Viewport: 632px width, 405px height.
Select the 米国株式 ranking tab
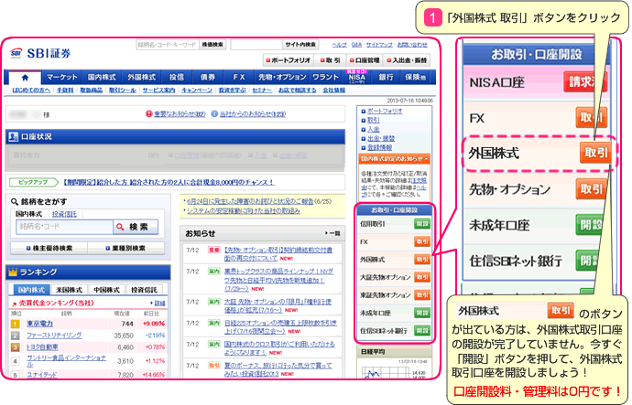click(69, 290)
